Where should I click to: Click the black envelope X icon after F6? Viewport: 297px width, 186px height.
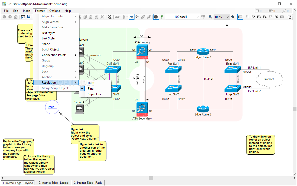(x=282, y=17)
